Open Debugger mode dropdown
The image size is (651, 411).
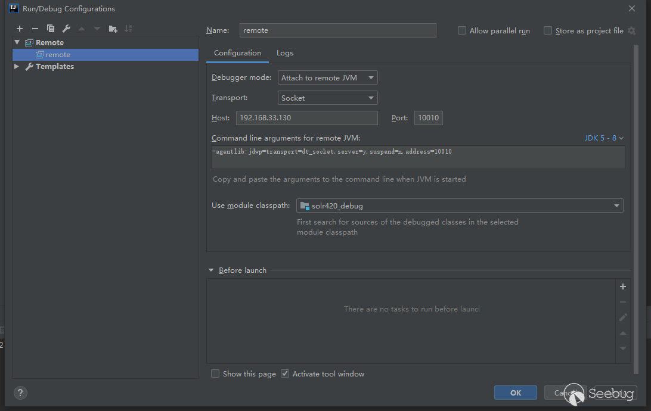pos(327,78)
